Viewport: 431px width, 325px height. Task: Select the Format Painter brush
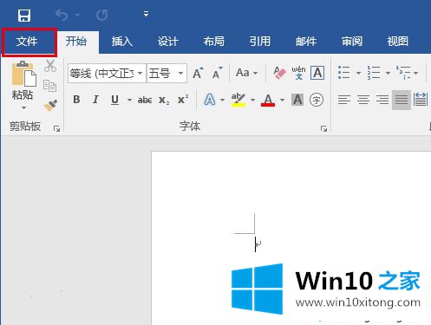(x=50, y=106)
